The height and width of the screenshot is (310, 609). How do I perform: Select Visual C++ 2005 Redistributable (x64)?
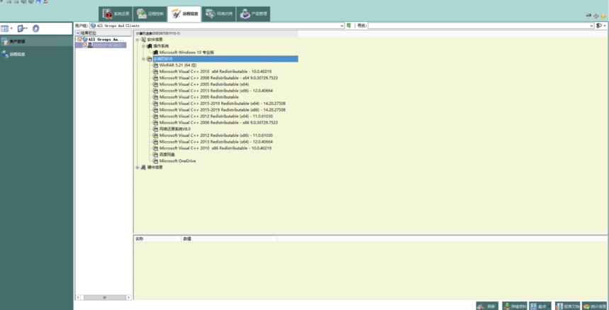(204, 84)
